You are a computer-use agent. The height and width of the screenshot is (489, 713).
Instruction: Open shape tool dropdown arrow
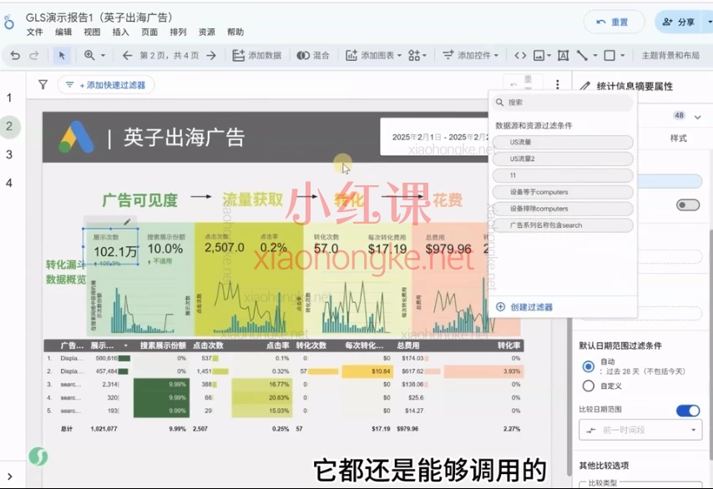pos(623,55)
